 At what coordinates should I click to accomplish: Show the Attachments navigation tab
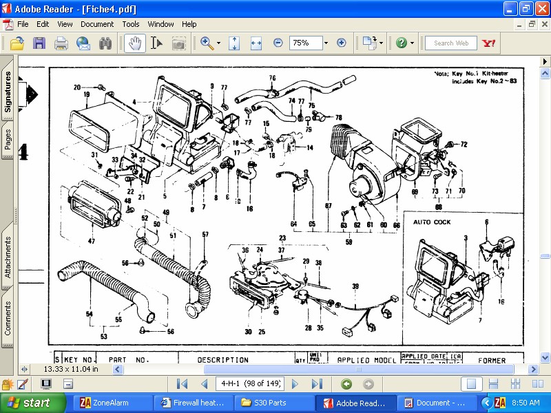pos(8,257)
